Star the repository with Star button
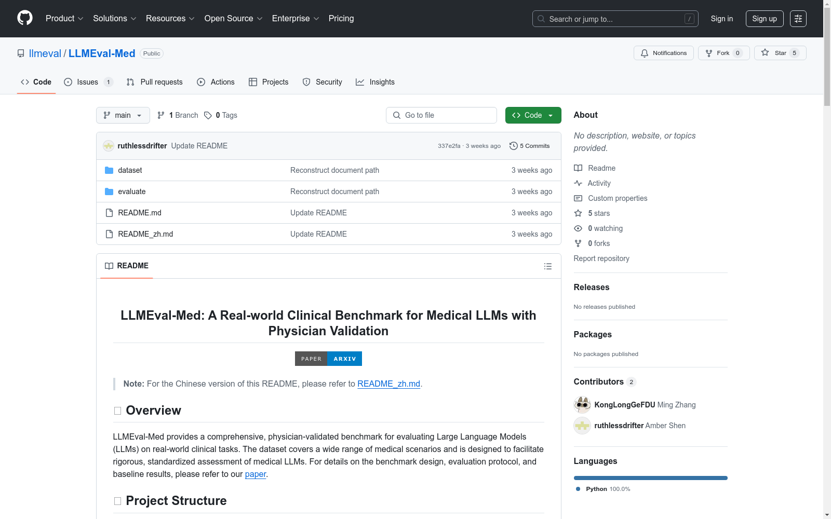Viewport: 831px width, 519px height. [x=780, y=53]
